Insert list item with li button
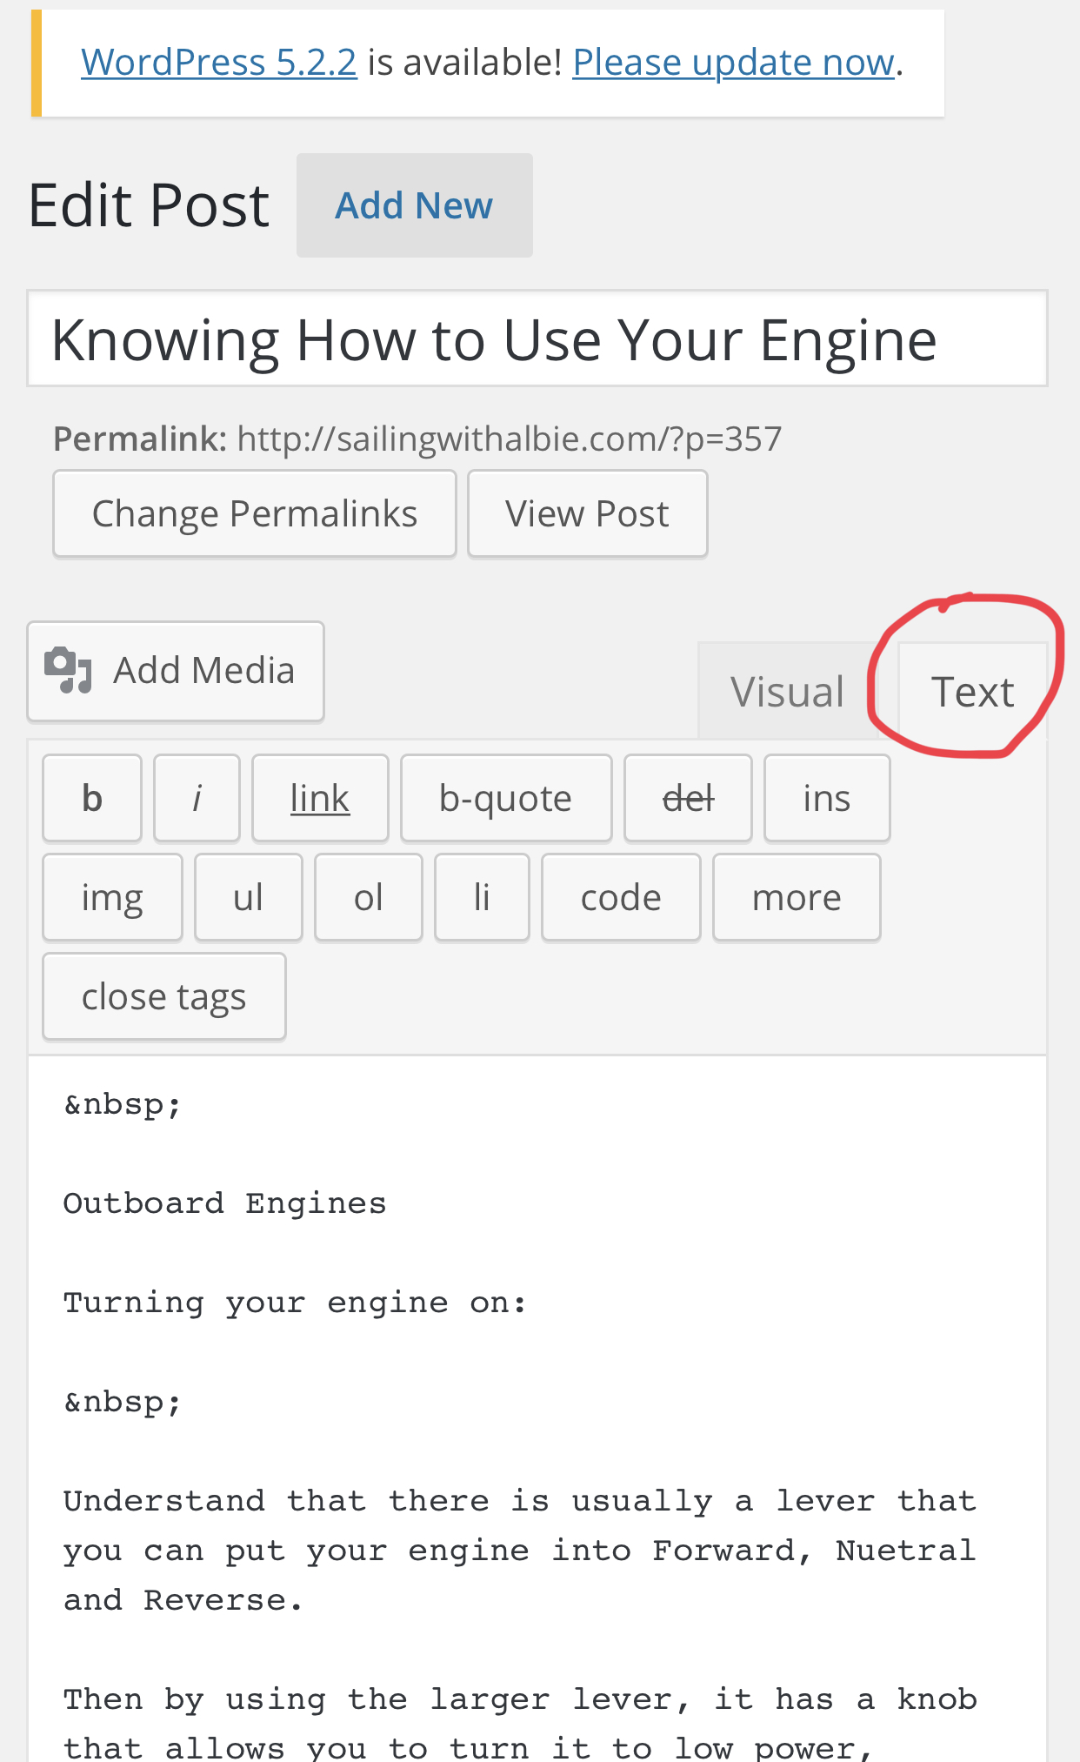The height and width of the screenshot is (1762, 1080). [x=482, y=897]
